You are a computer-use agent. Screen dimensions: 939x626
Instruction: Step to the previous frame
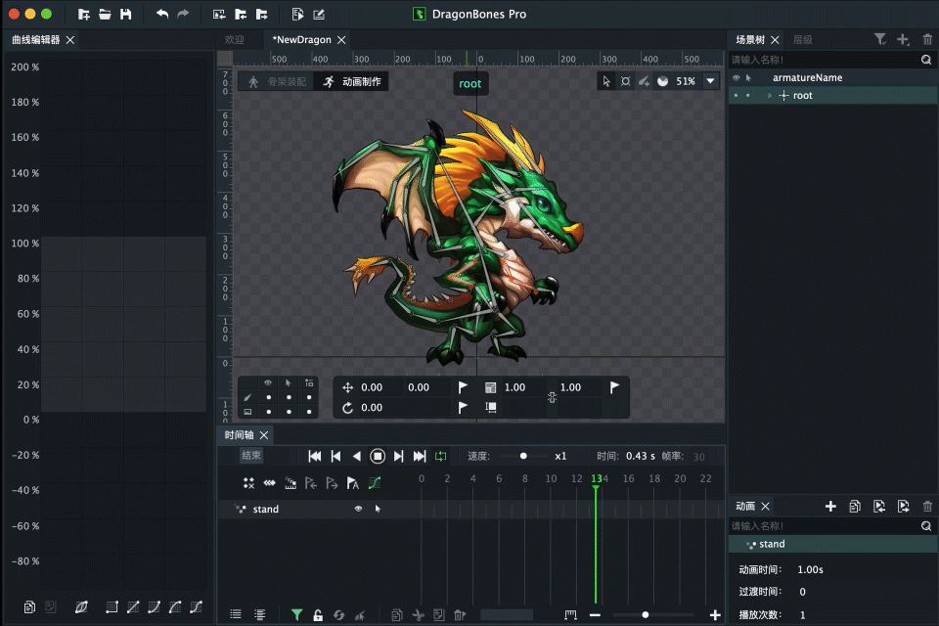[335, 457]
